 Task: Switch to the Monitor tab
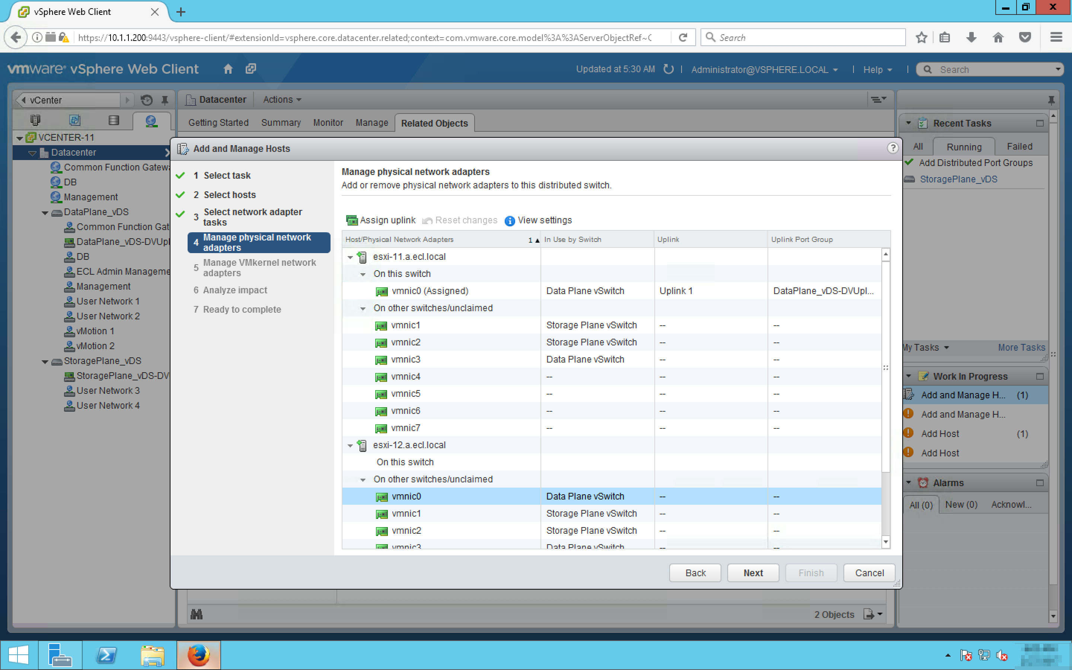pos(328,123)
